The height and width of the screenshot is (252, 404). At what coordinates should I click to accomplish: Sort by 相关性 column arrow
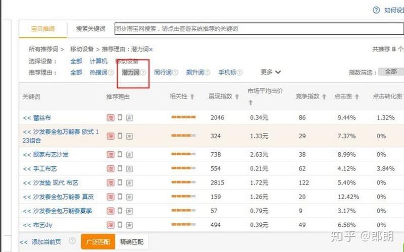pos(192,97)
